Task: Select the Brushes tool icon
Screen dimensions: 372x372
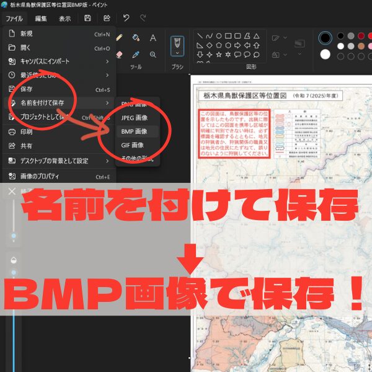Action: point(177,44)
